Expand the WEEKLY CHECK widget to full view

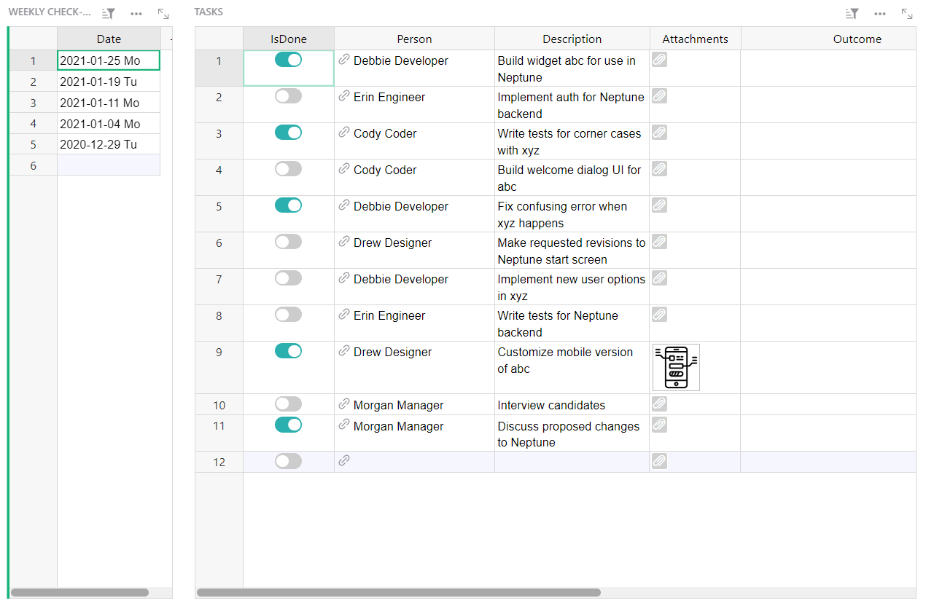click(x=163, y=13)
